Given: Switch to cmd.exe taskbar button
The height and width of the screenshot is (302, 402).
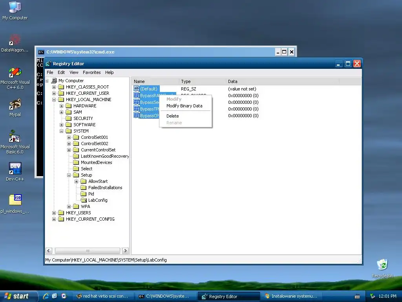Looking at the screenshot, I should [x=165, y=296].
